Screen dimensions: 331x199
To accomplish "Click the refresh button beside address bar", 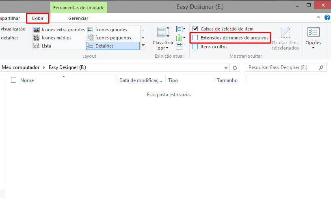I will pyautogui.click(x=235, y=67).
